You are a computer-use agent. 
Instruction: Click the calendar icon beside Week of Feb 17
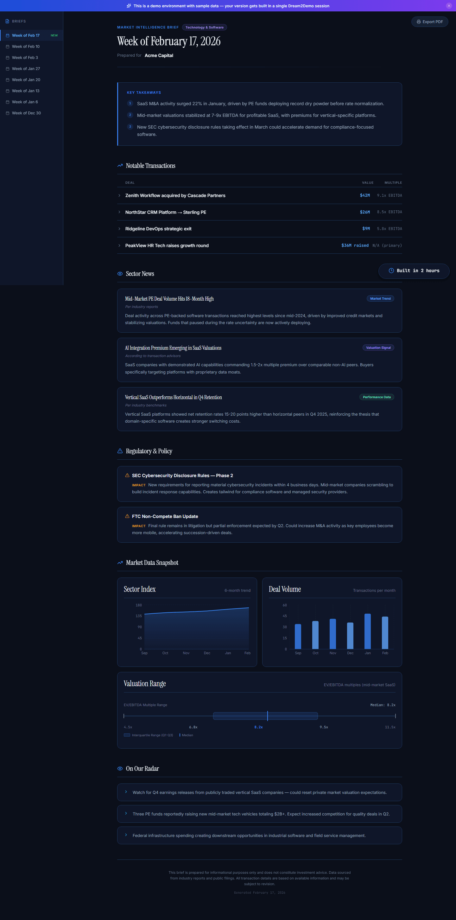pos(8,36)
